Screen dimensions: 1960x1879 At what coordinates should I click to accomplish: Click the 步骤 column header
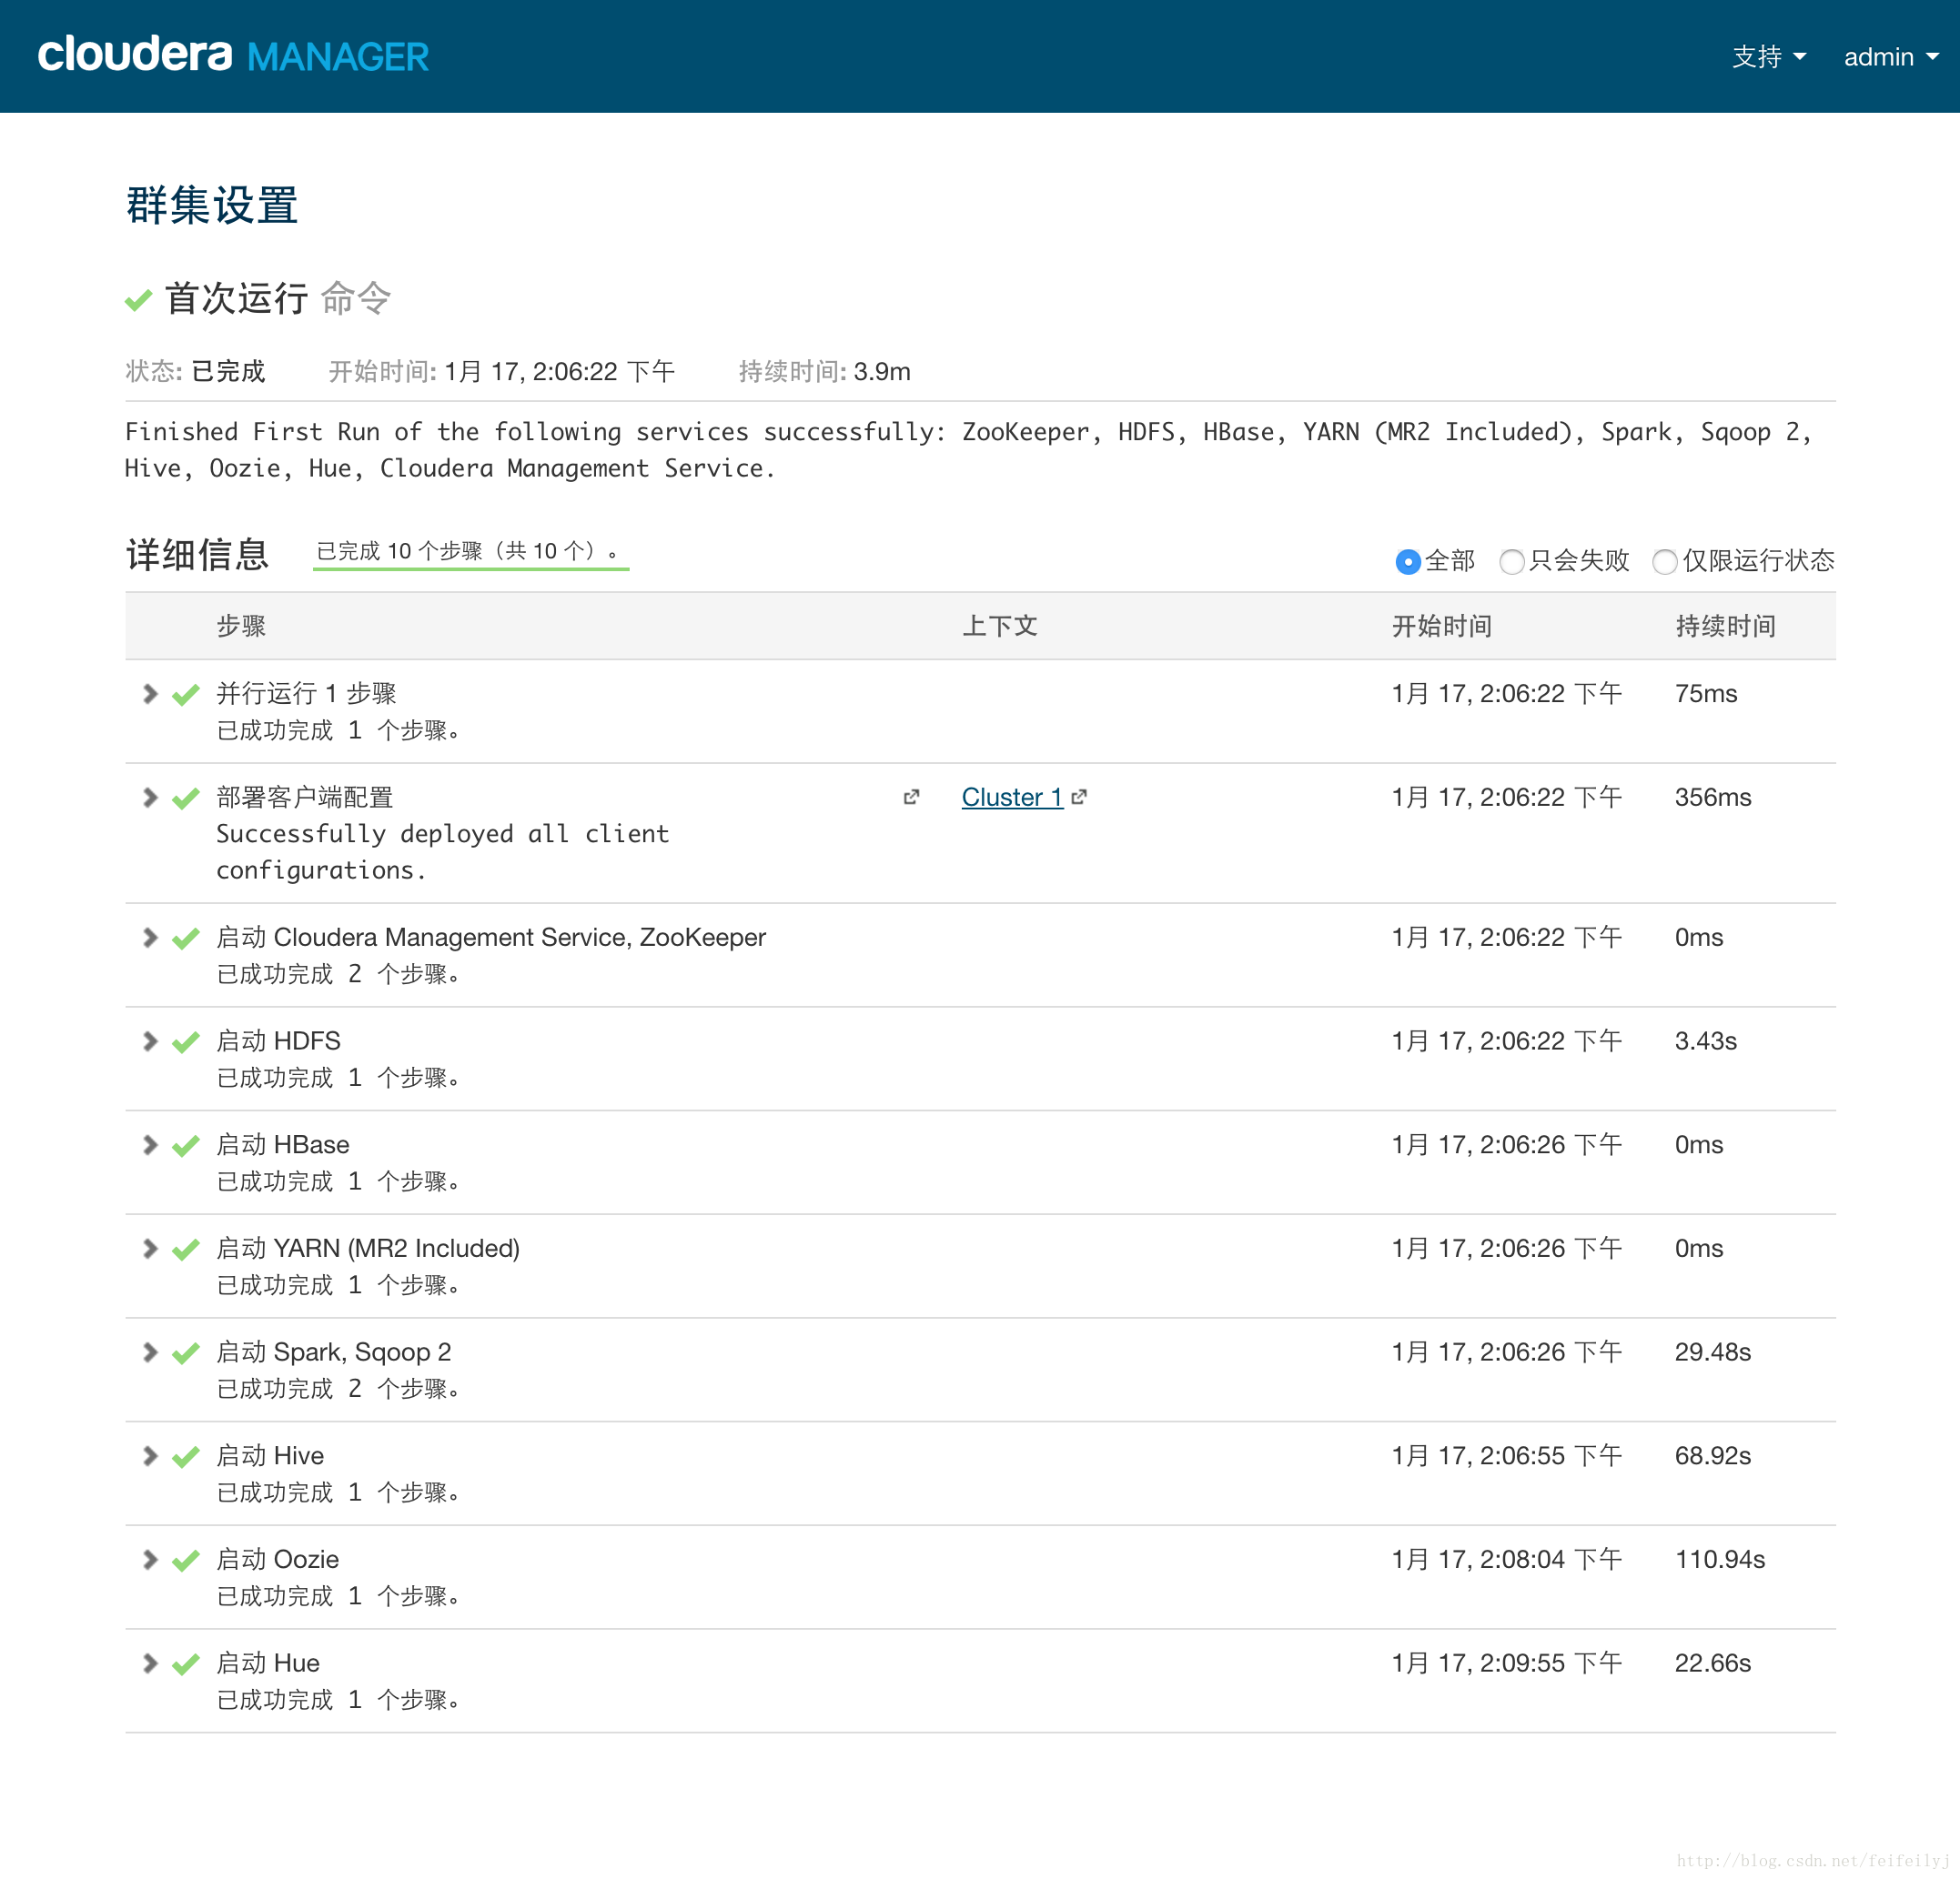pyautogui.click(x=241, y=627)
